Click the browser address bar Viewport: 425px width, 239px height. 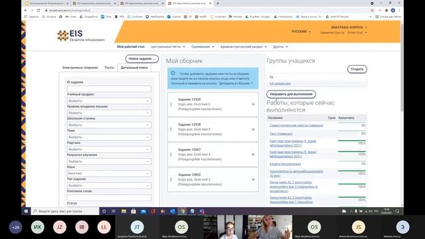(x=206, y=11)
